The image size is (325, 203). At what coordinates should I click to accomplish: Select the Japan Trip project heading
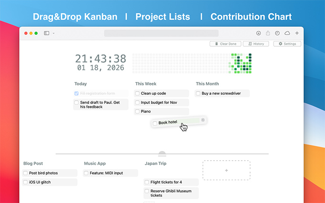[155, 163]
